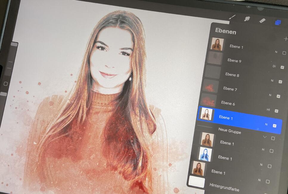Screen dimensions: 288x194
Task: Select the Neue Gruppe layer group
Action: coord(230,130)
